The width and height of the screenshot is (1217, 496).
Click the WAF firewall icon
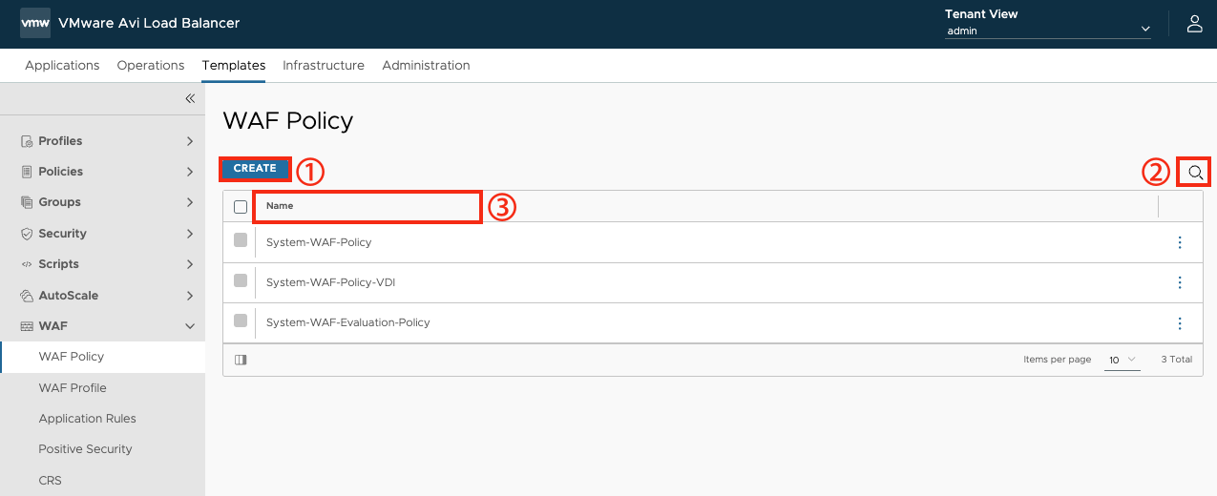(27, 326)
